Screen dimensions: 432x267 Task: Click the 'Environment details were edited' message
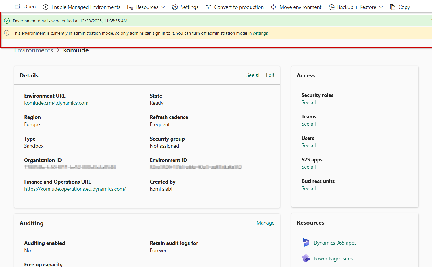[x=70, y=21]
